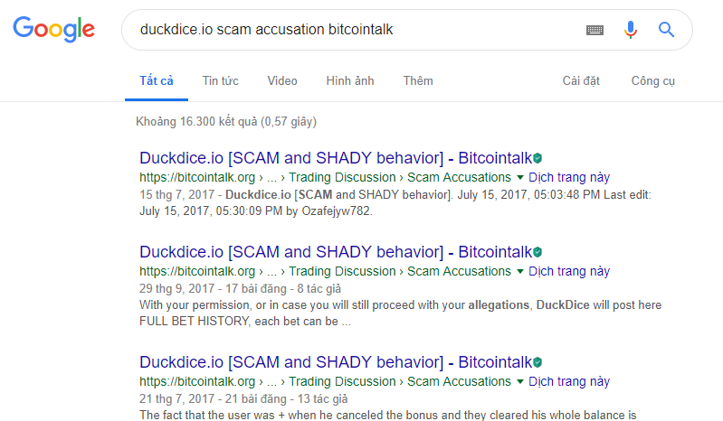
Task: Switch to the Video tab
Action: tap(282, 81)
